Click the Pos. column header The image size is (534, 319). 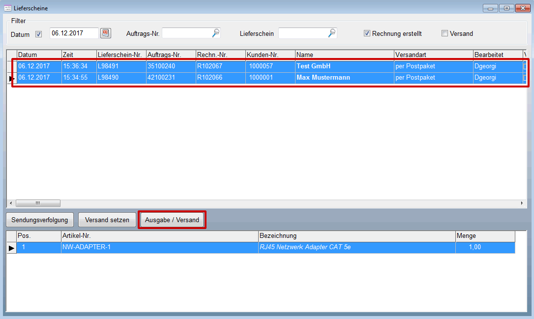point(39,235)
